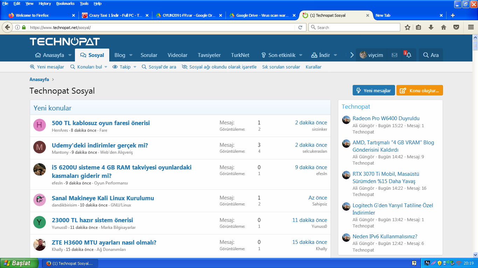This screenshot has height=268, width=478.
Task: Open a new tab with the plus button
Action: [x=453, y=15]
